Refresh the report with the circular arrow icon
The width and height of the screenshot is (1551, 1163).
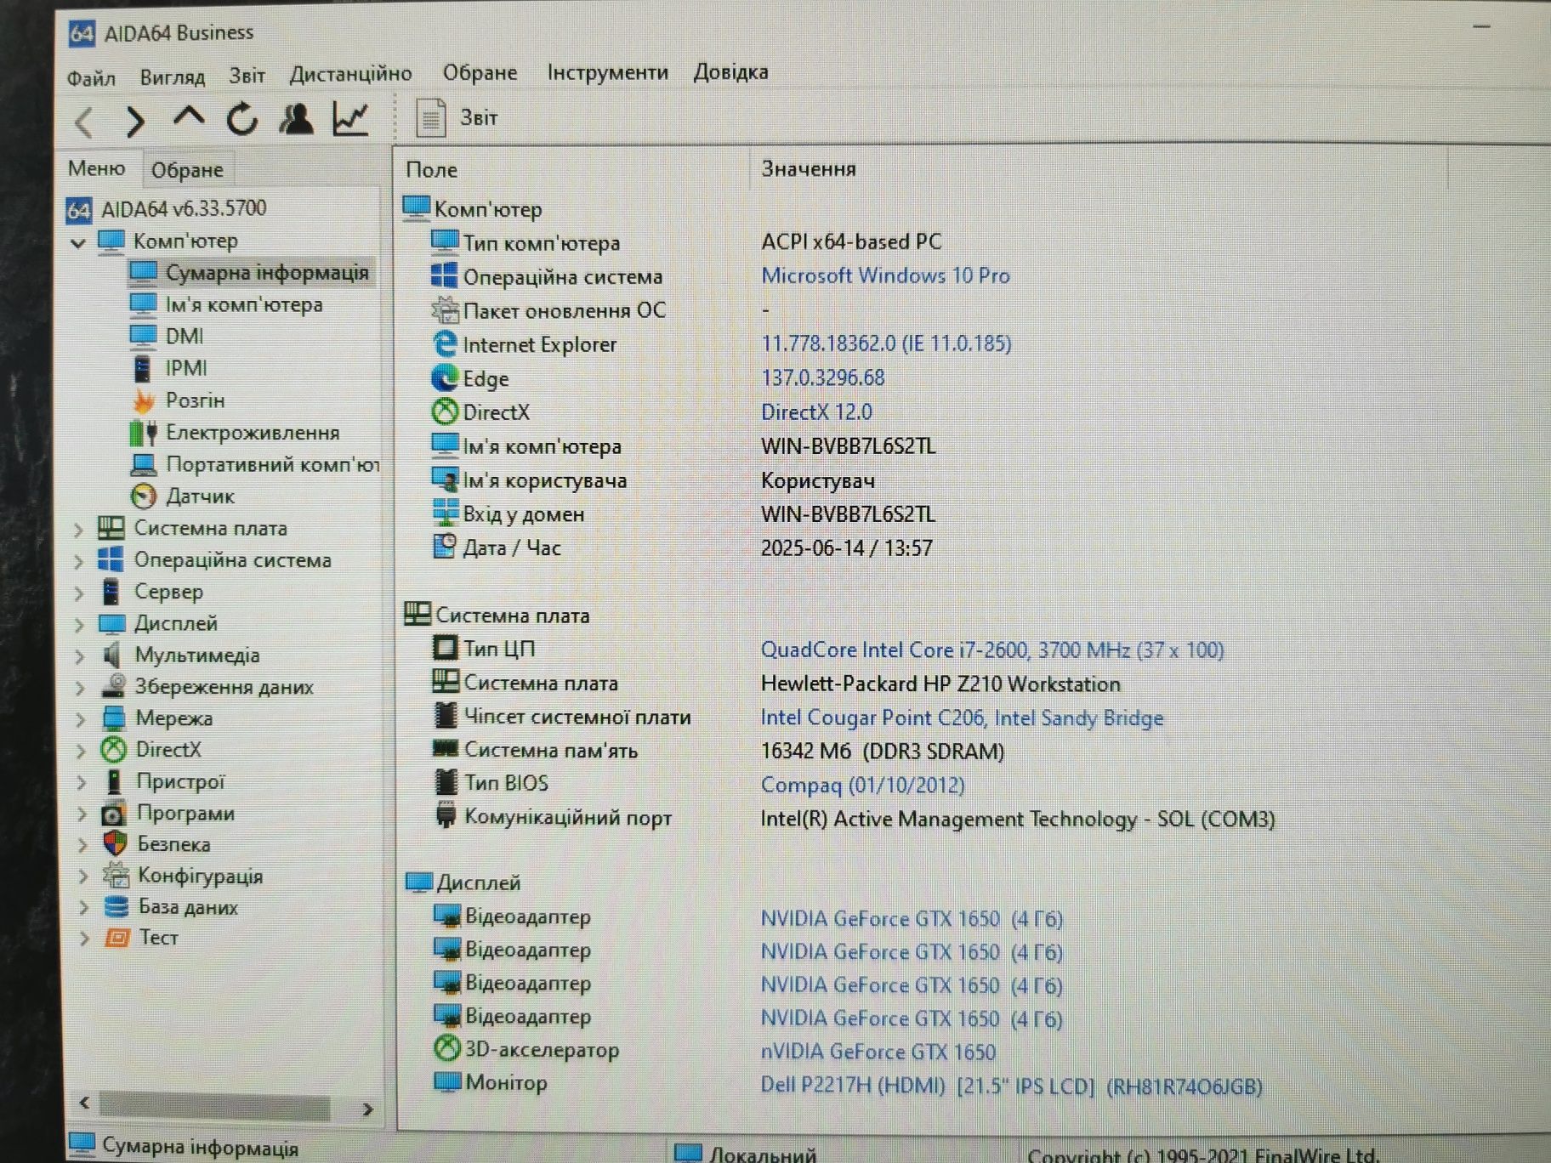241,119
